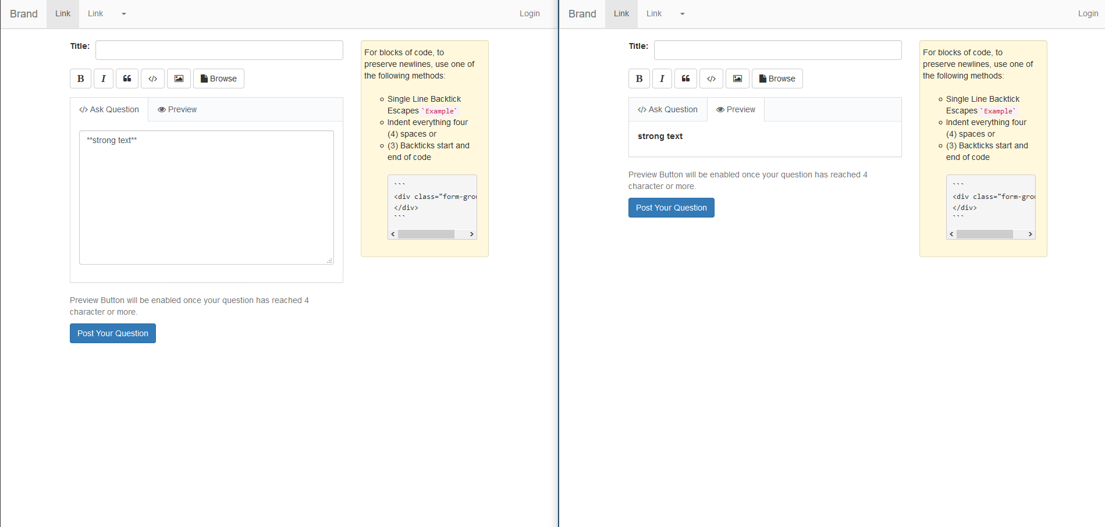This screenshot has width=1105, height=527.
Task: Click code sample scrollbar right arrow, right window
Action: coord(1030,234)
